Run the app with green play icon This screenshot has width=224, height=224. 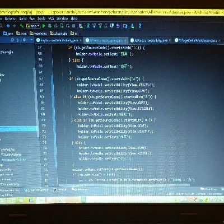coord(44,26)
